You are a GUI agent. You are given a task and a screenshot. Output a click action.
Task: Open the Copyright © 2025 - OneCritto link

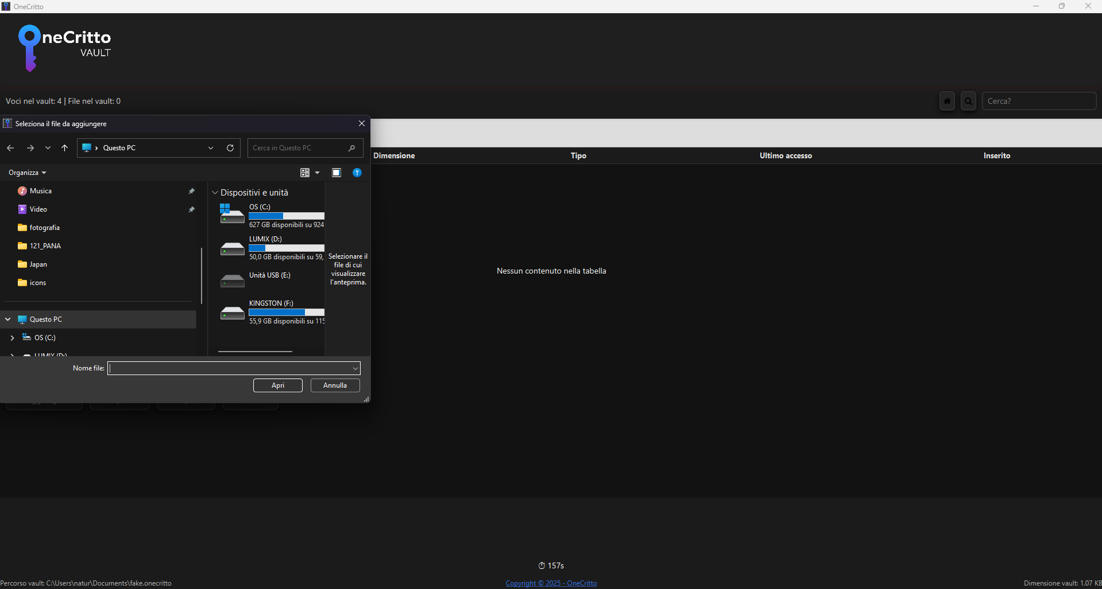(x=551, y=583)
